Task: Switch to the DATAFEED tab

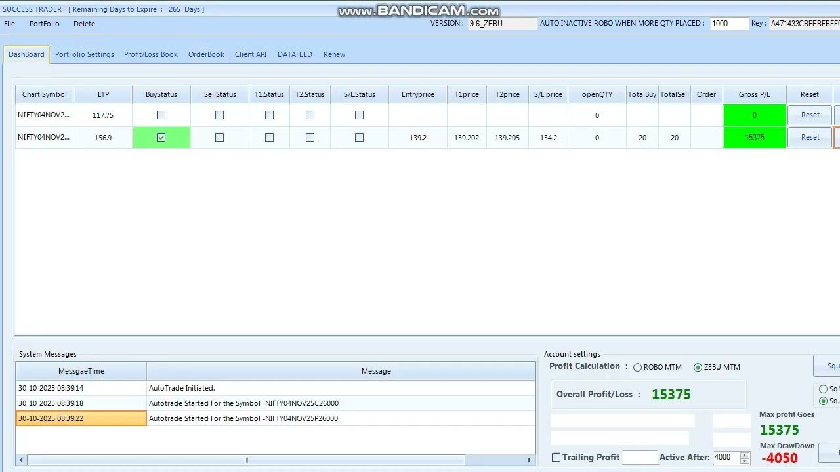Action: pyautogui.click(x=295, y=54)
